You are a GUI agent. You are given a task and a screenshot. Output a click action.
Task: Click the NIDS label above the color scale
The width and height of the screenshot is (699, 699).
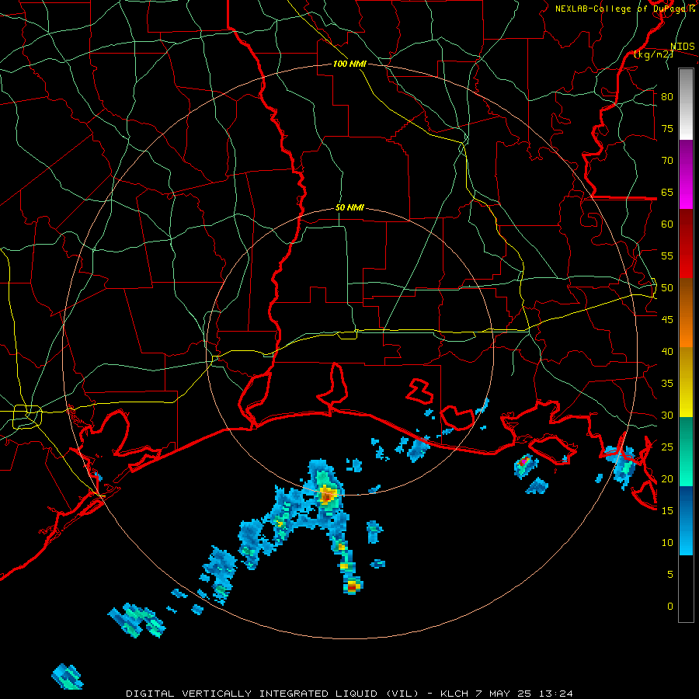(682, 47)
